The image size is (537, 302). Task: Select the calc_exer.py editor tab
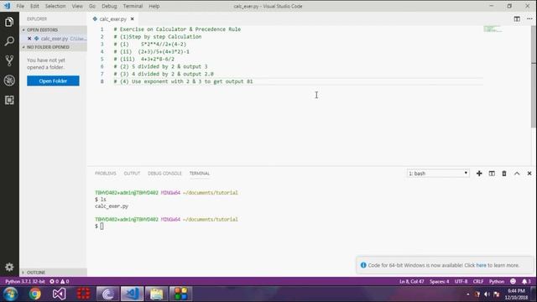coord(112,18)
